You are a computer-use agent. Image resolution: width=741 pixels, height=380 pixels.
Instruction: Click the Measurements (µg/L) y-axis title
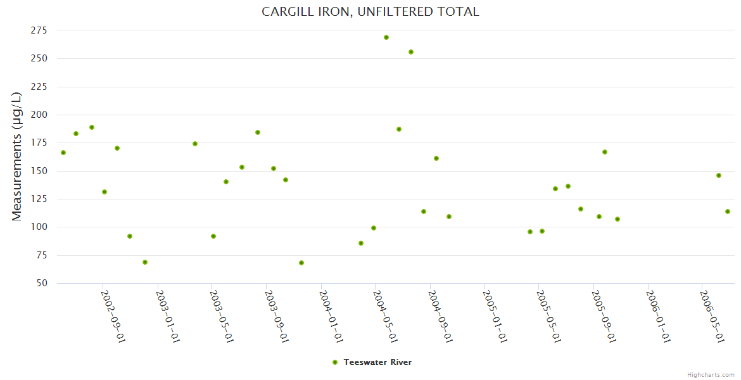pyautogui.click(x=17, y=156)
